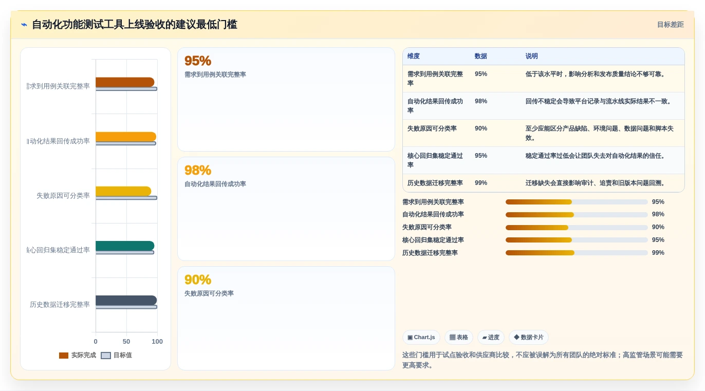
Task: Click the 失败原因可分类率 progress bar
Action: click(577, 228)
